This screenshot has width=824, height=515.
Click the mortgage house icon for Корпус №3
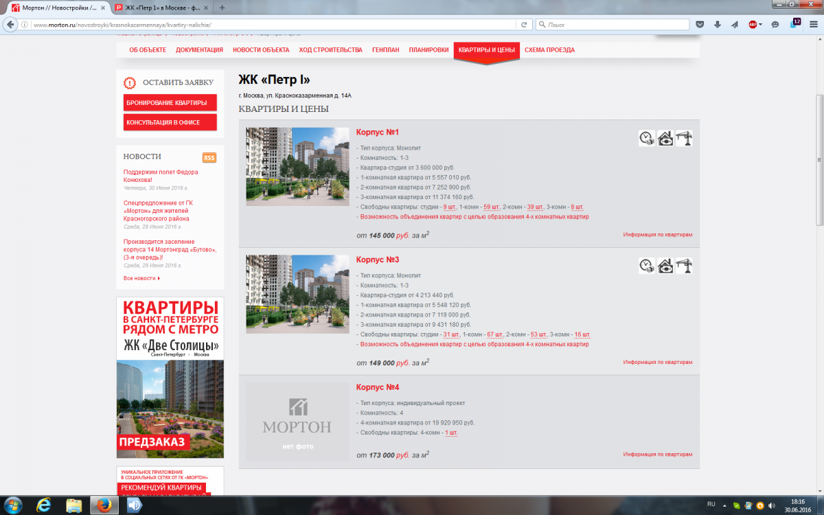(665, 266)
